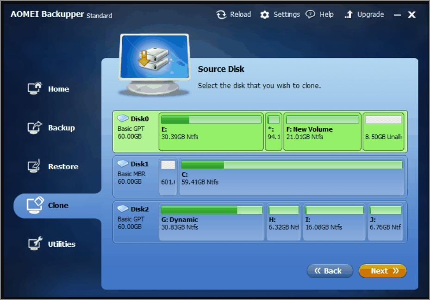Viewport: 430px width, 300px height.
Task: Select the Clone tab in sidebar
Action: [x=57, y=205]
